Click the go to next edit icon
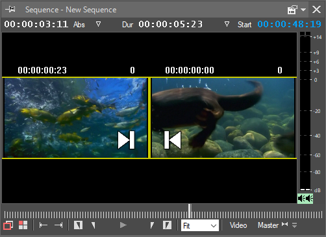This screenshot has width=326, height=237. click(58, 225)
